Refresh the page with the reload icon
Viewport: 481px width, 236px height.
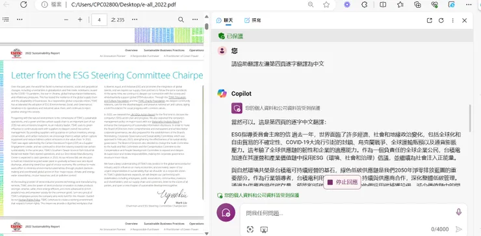tap(23, 5)
